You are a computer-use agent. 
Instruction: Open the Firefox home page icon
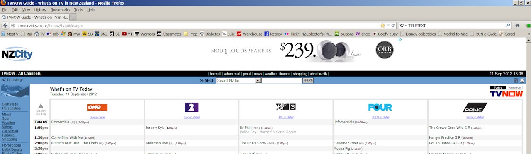[517, 26]
